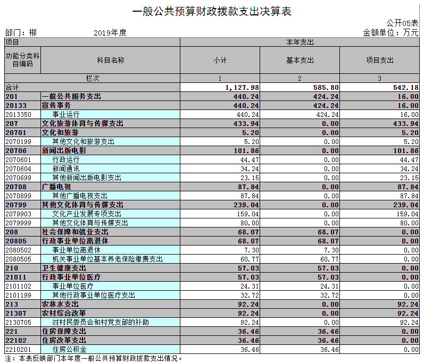Click the 36.46 小计 value of 2210201

[x=250, y=350]
